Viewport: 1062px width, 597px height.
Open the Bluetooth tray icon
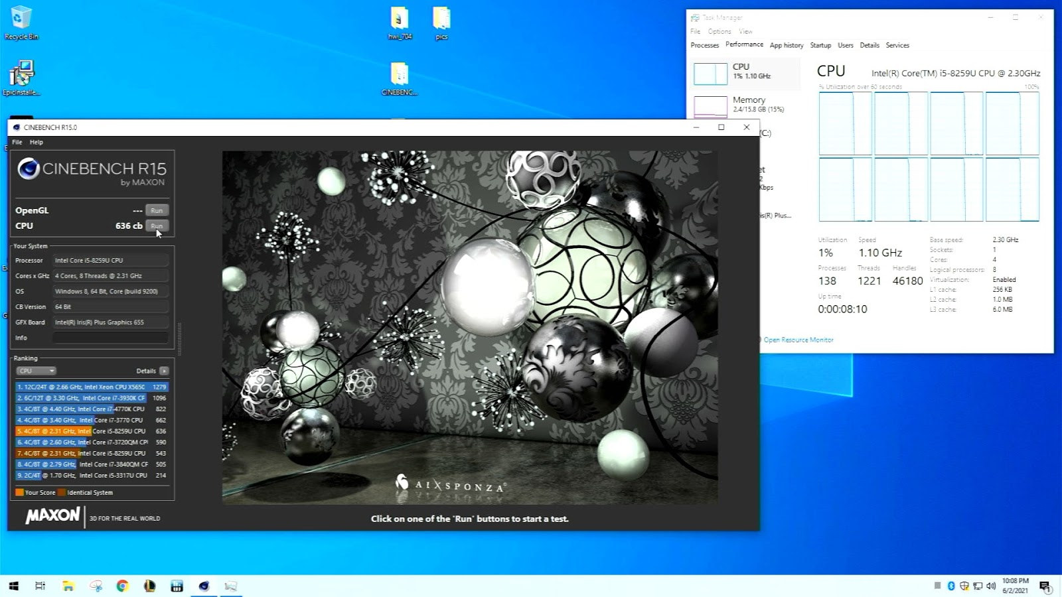950,586
